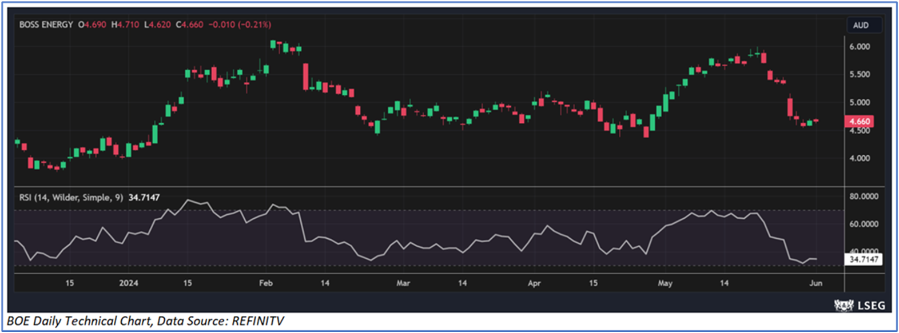The image size is (899, 333).
Task: Click the 4.000 price axis label
Action: (860, 159)
